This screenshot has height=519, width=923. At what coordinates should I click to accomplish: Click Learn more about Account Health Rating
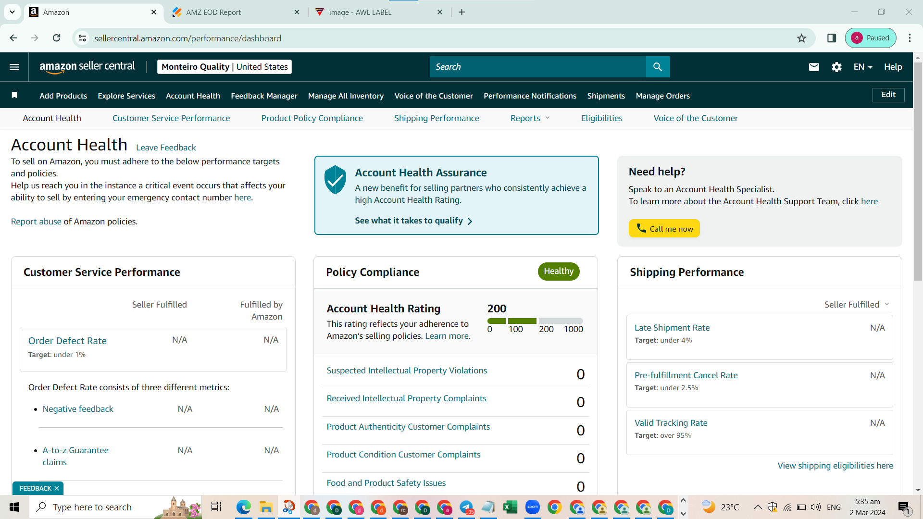[447, 336]
